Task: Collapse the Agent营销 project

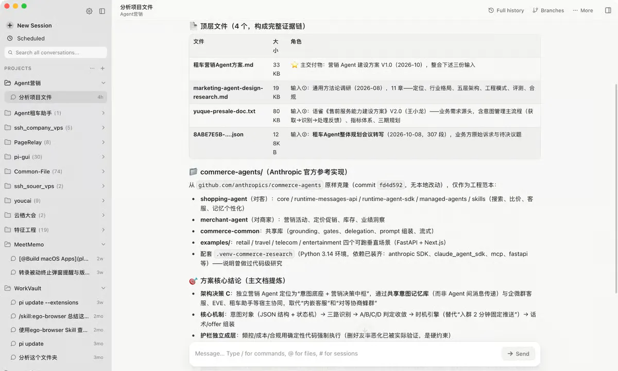Action: (x=103, y=83)
